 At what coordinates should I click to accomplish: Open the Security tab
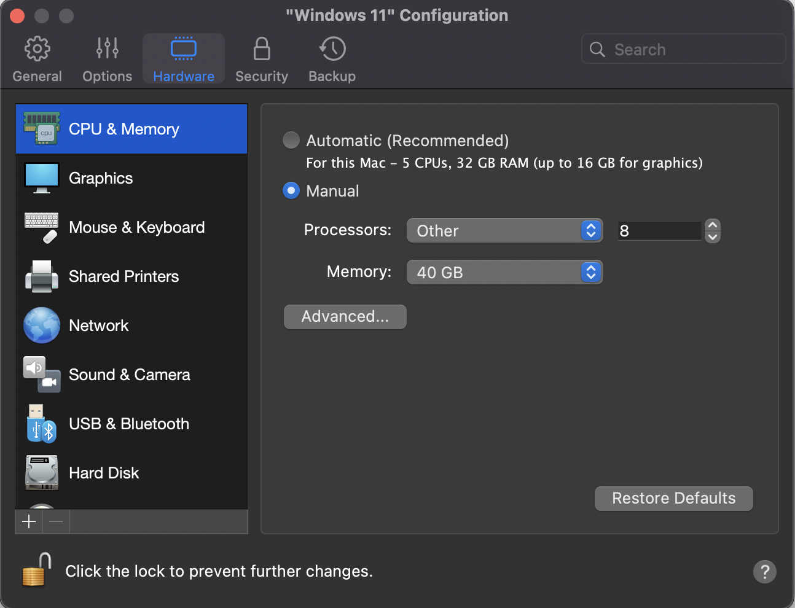tap(262, 59)
